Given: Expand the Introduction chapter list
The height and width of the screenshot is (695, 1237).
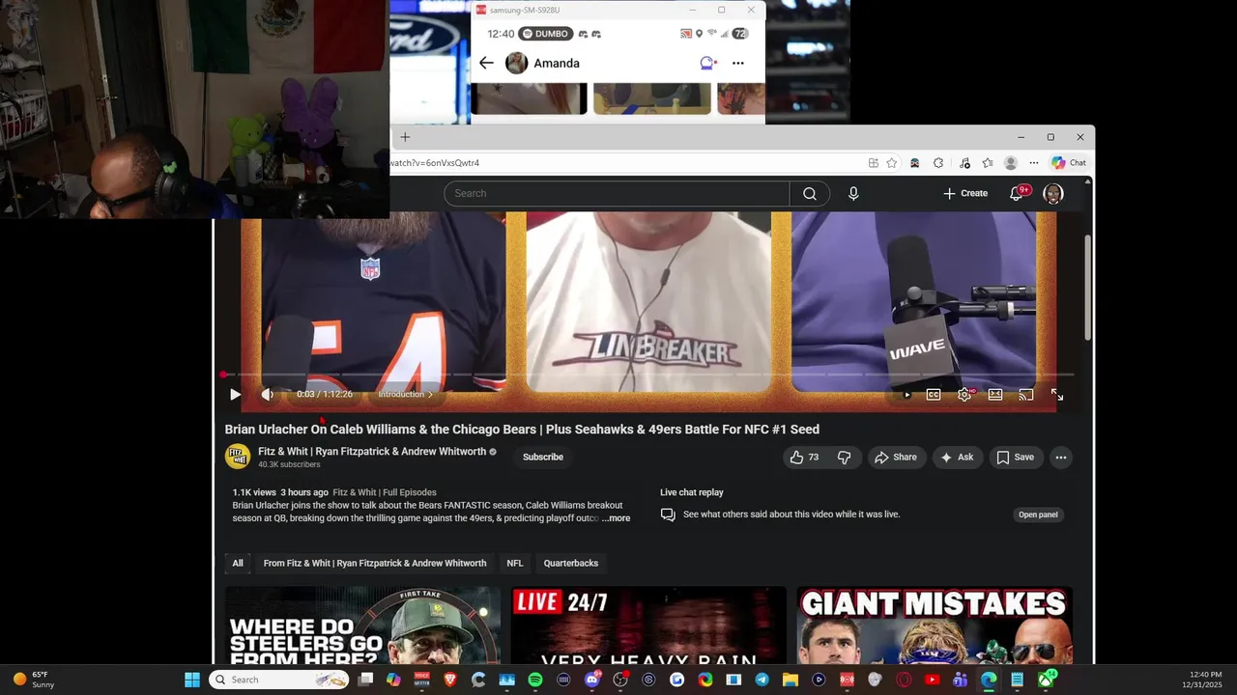Looking at the screenshot, I should point(406,394).
